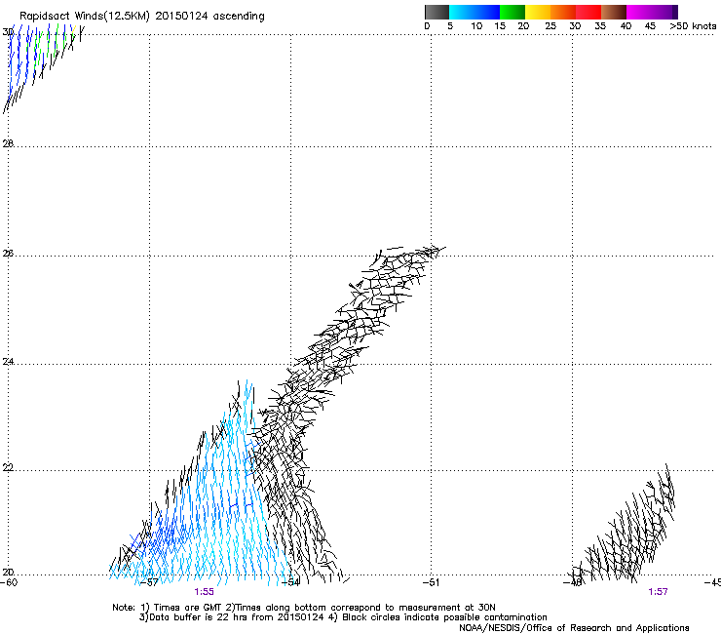Click the '40' label under the color bar
Image resolution: width=721 pixels, height=634 pixels.
pyautogui.click(x=626, y=26)
